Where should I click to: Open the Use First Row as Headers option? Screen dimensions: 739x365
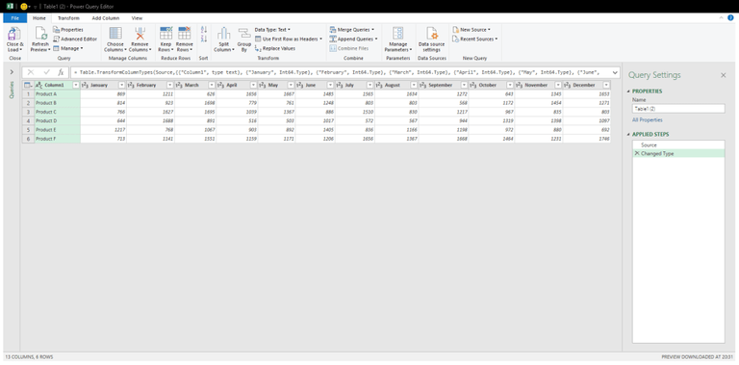pos(289,39)
